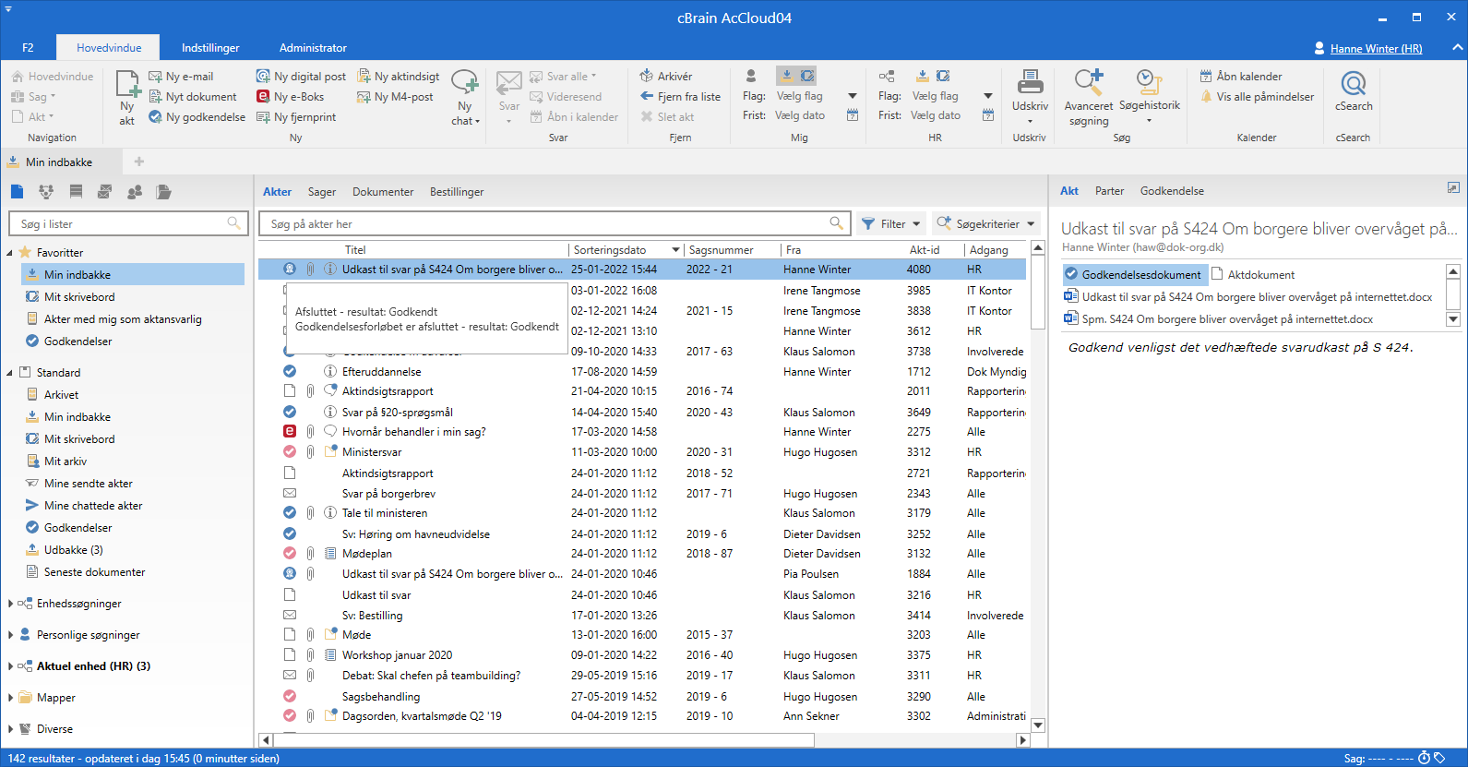Open Seneste dokumenter

(x=94, y=572)
